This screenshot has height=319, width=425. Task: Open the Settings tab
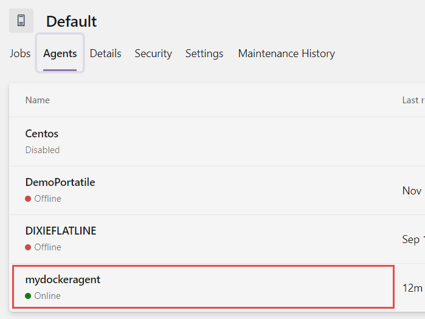click(204, 53)
